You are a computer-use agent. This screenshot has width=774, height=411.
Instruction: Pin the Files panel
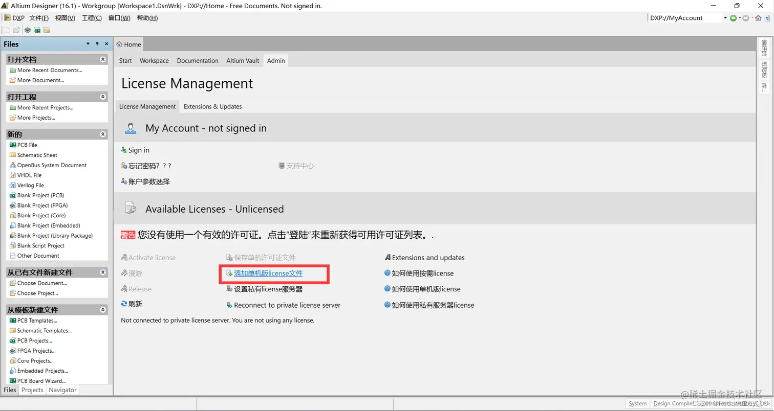coord(98,44)
